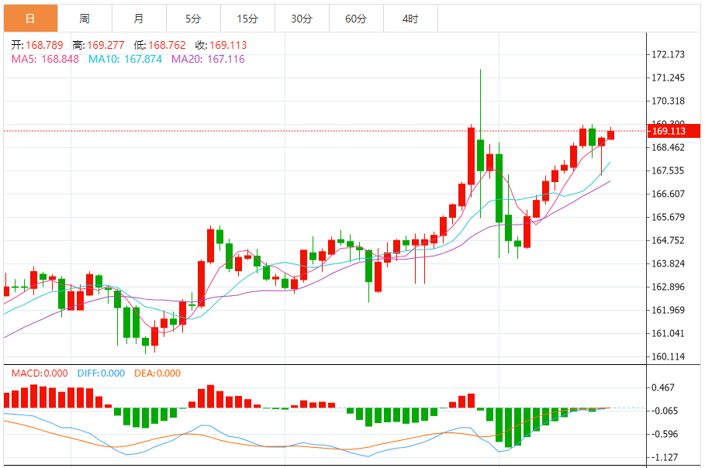The width and height of the screenshot is (705, 468).
Task: Click the MA5: 168.848 indicator label
Action: click(45, 60)
